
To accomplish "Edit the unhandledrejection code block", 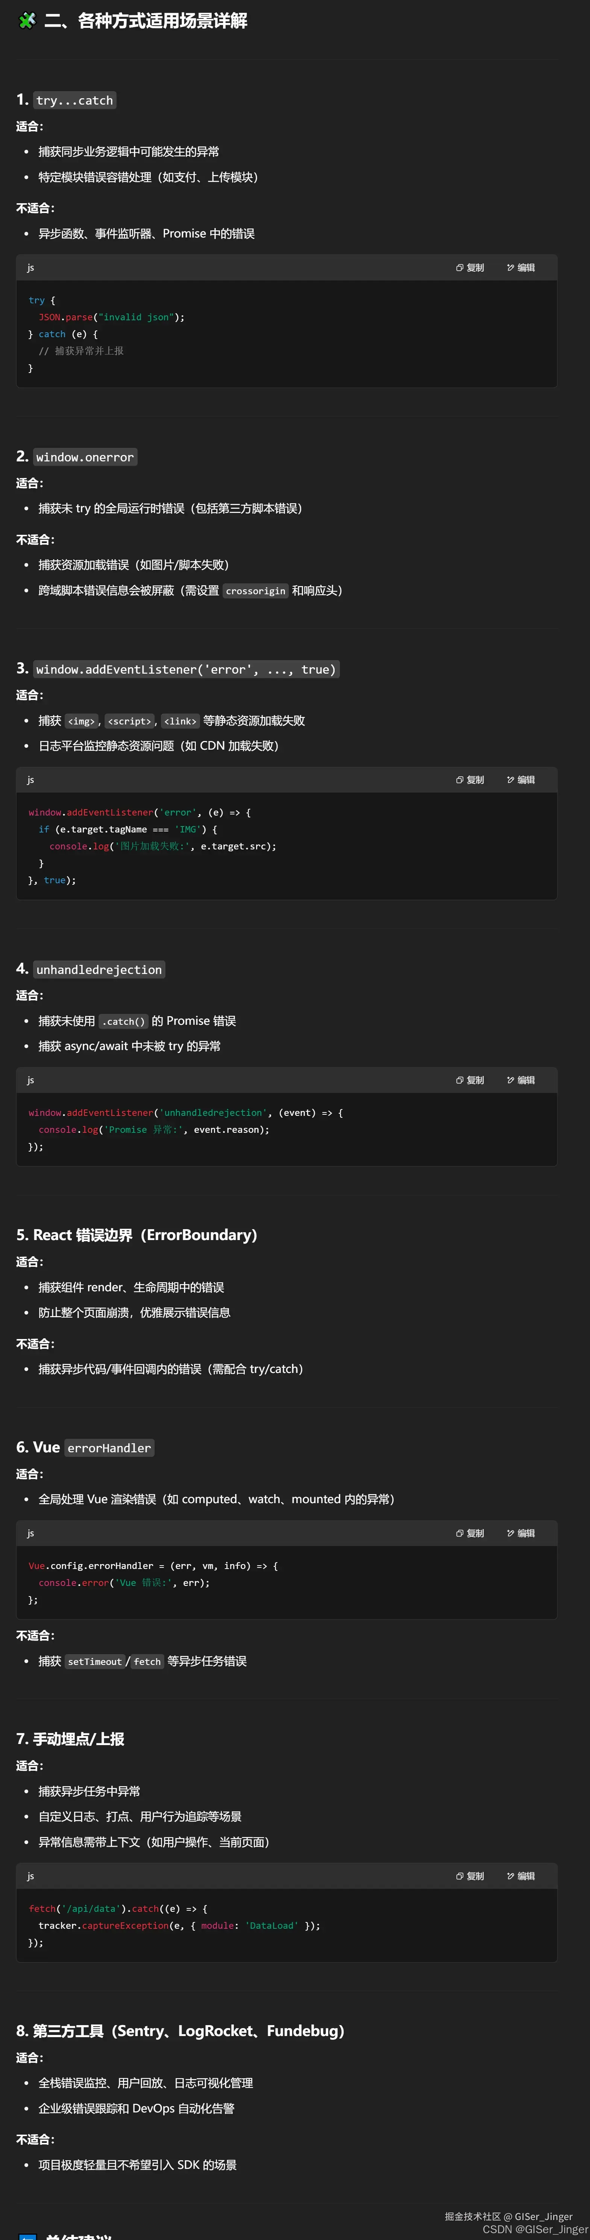I will [x=521, y=1080].
